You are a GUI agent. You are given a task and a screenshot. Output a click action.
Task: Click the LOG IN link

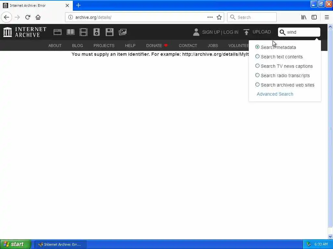pyautogui.click(x=231, y=32)
